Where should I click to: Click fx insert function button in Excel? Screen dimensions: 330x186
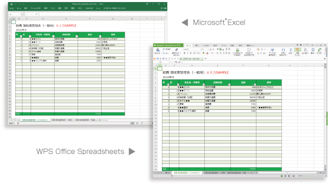pyautogui.click(x=36, y=14)
